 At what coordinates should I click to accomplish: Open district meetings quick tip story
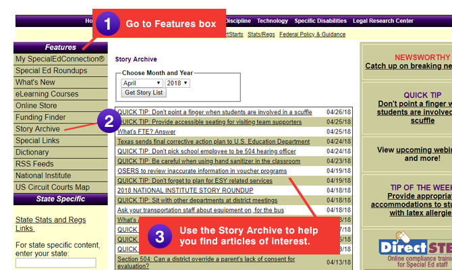(x=197, y=200)
